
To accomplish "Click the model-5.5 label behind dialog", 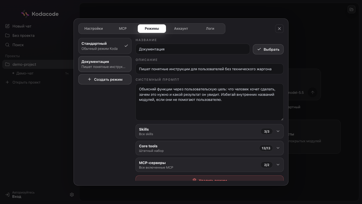I will pyautogui.click(x=296, y=92).
